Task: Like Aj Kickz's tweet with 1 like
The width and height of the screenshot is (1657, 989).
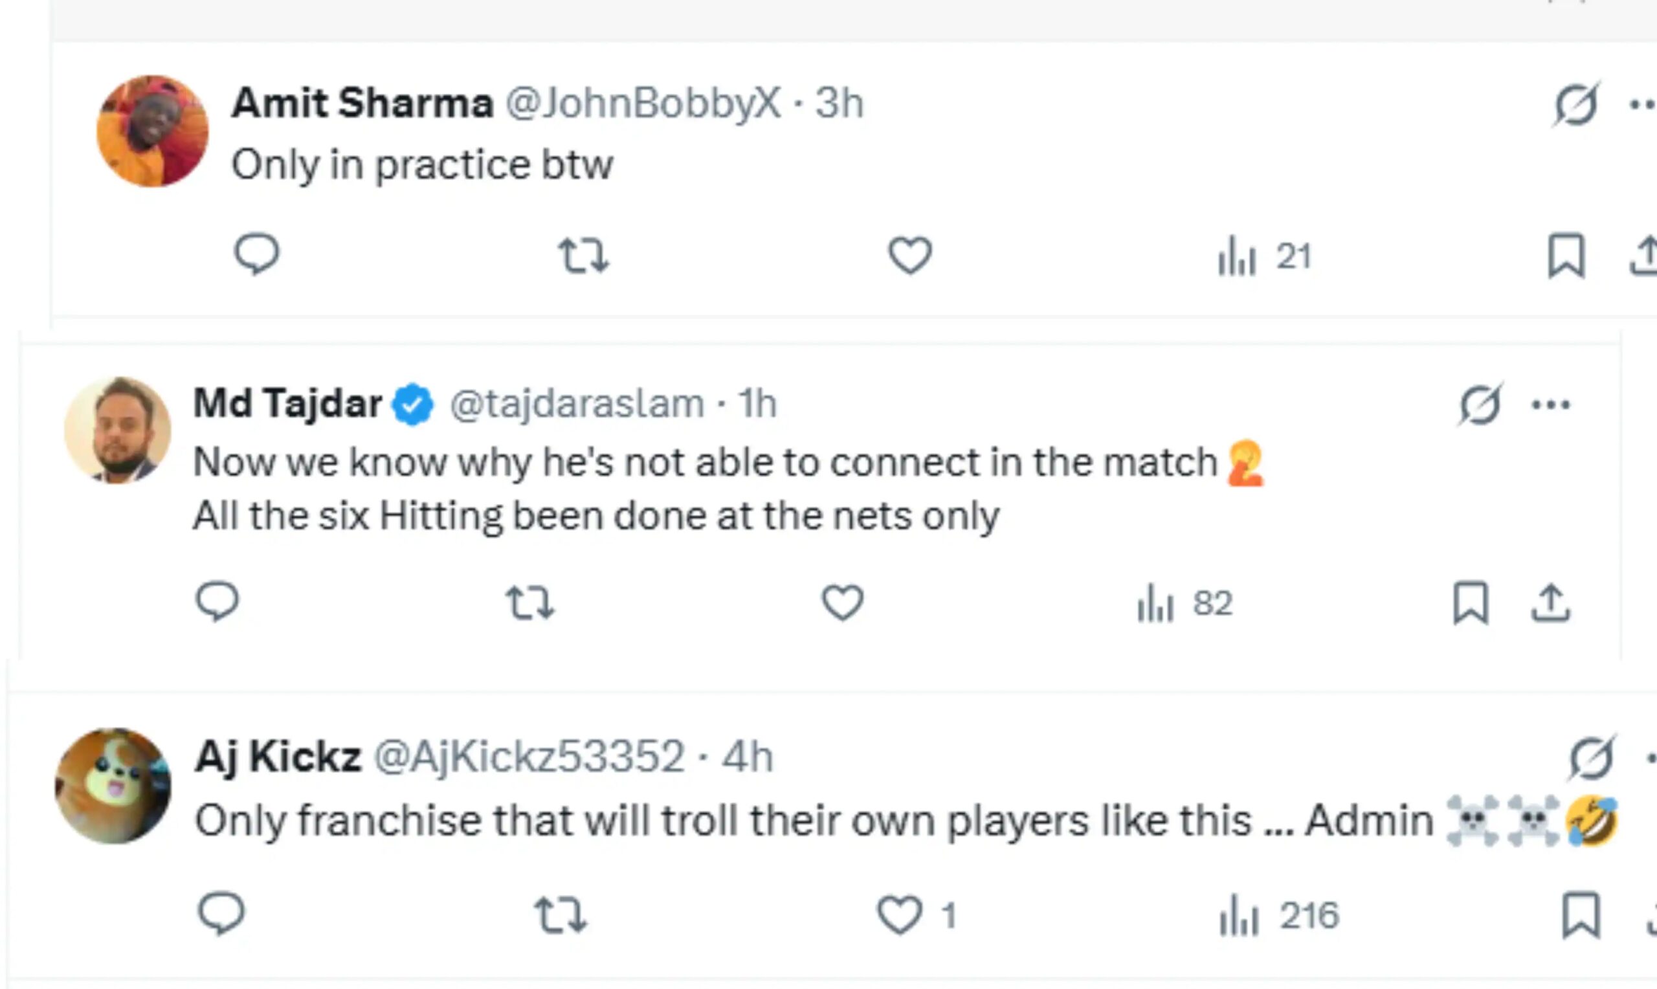Action: click(x=900, y=915)
